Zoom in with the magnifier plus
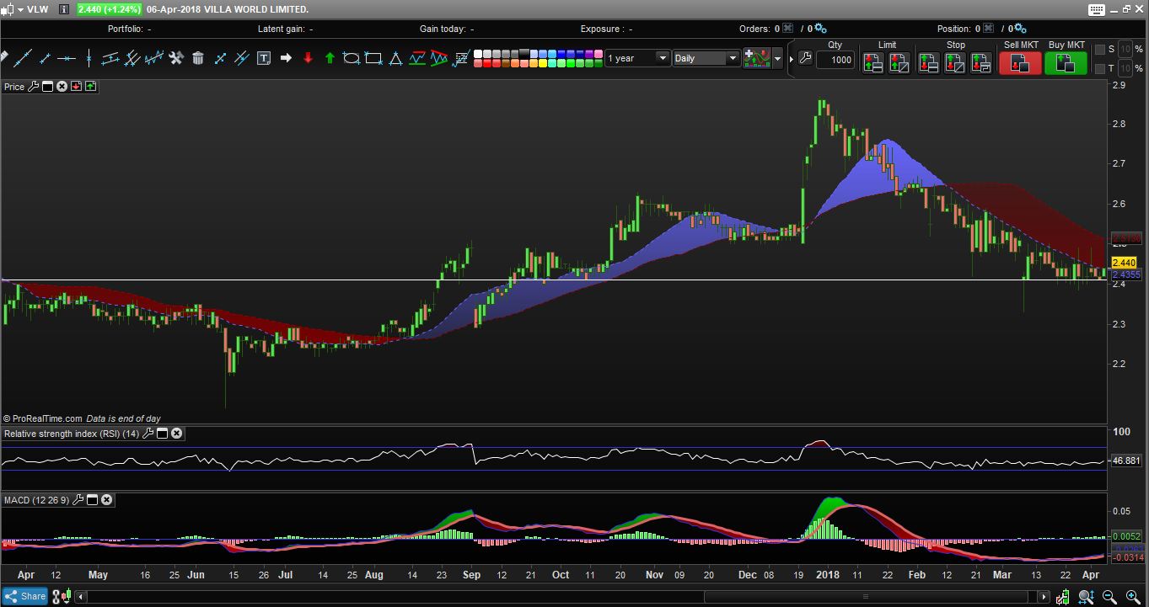1149x607 pixels. click(x=1133, y=596)
